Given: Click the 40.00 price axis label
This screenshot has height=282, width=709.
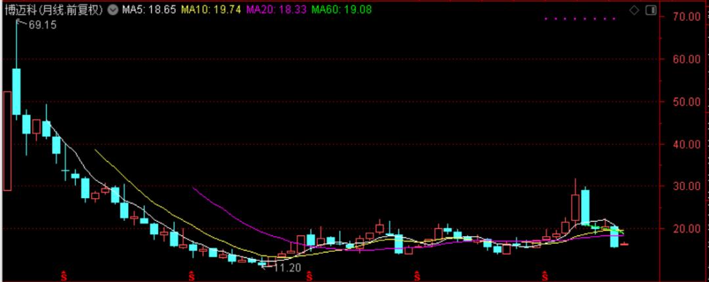Looking at the screenshot, I should click(686, 144).
